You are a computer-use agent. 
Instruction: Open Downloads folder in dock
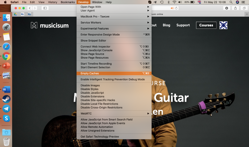[x=6, y=132]
